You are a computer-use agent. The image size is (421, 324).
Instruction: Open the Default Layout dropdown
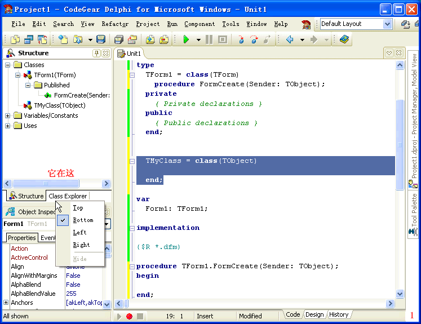tap(387, 24)
